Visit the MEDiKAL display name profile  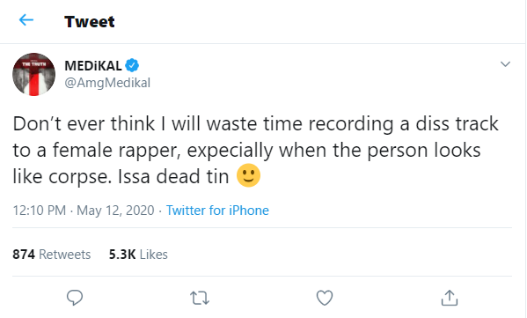(x=93, y=65)
